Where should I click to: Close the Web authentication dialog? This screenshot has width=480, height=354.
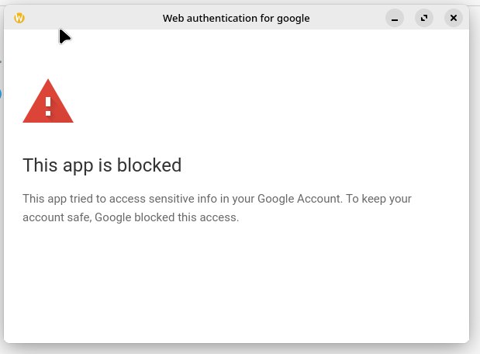point(454,18)
